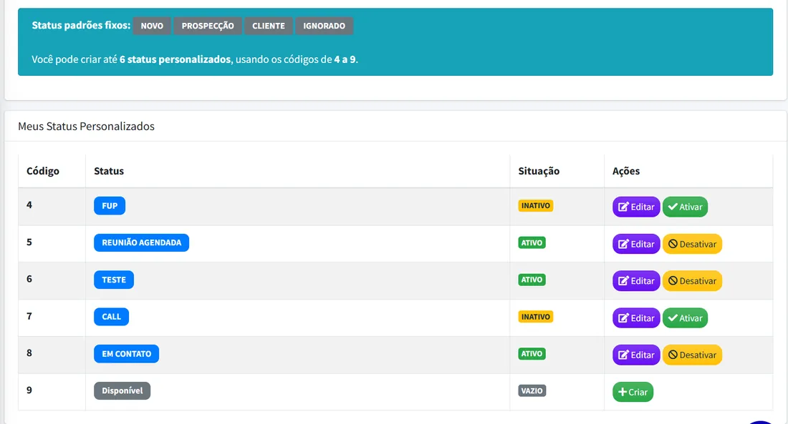Create a new status for code 9

tap(633, 392)
